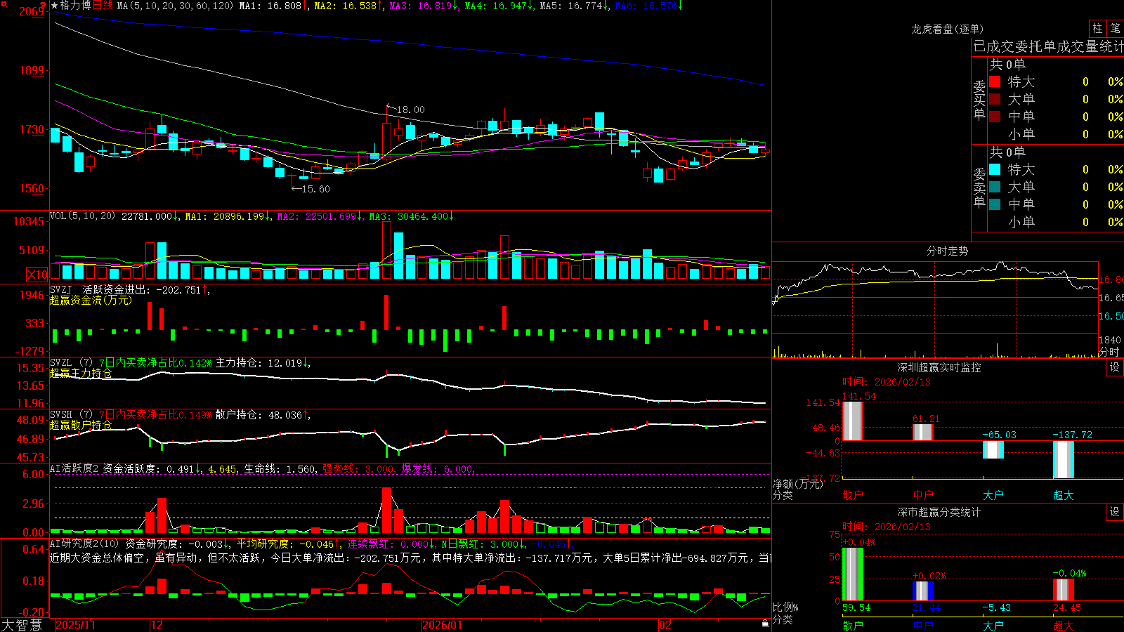The height and width of the screenshot is (632, 1124).
Task: Click the -65.03 大户 bar in 实时监控
Action: (993, 449)
